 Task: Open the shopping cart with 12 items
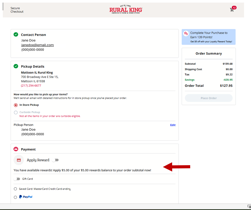pyautogui.click(x=232, y=10)
